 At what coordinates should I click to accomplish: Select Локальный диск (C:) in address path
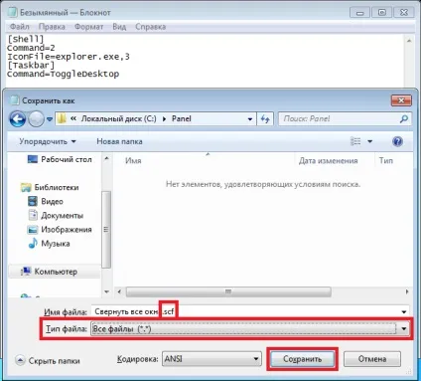[x=119, y=118]
